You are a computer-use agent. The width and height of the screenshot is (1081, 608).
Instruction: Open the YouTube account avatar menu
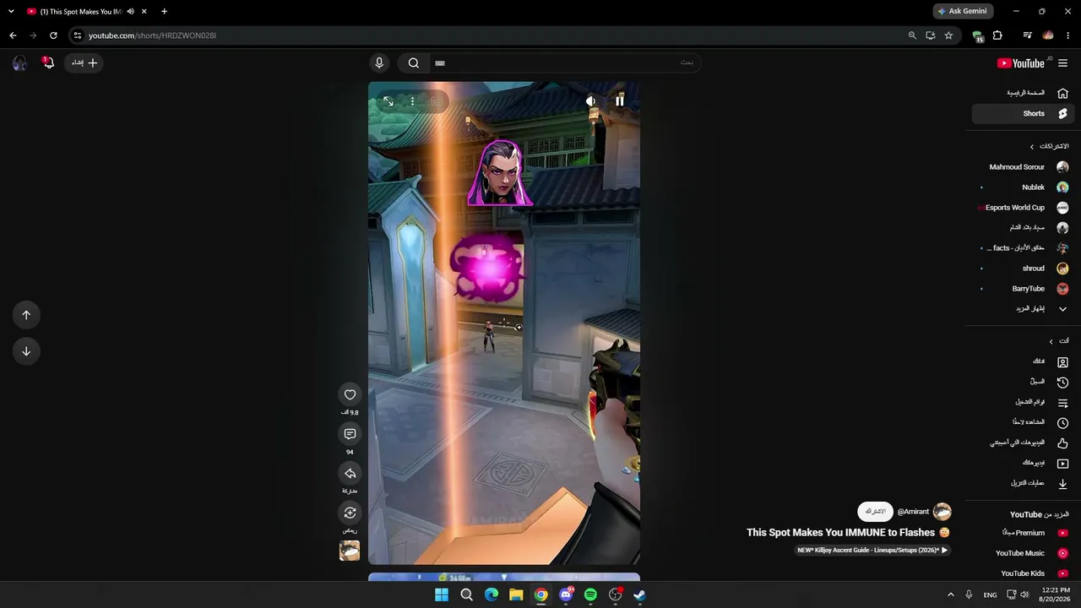tap(19, 62)
